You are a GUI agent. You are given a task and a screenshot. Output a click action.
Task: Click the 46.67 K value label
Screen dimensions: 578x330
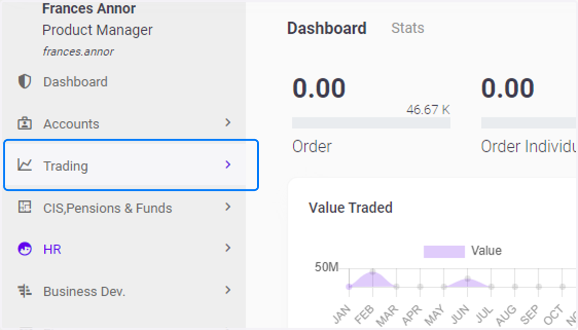click(x=428, y=110)
